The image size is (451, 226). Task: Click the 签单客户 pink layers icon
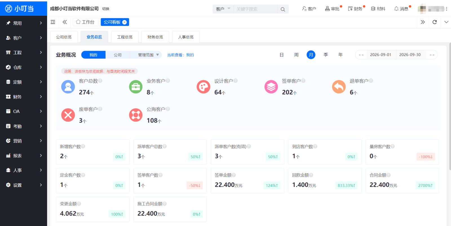click(271, 87)
